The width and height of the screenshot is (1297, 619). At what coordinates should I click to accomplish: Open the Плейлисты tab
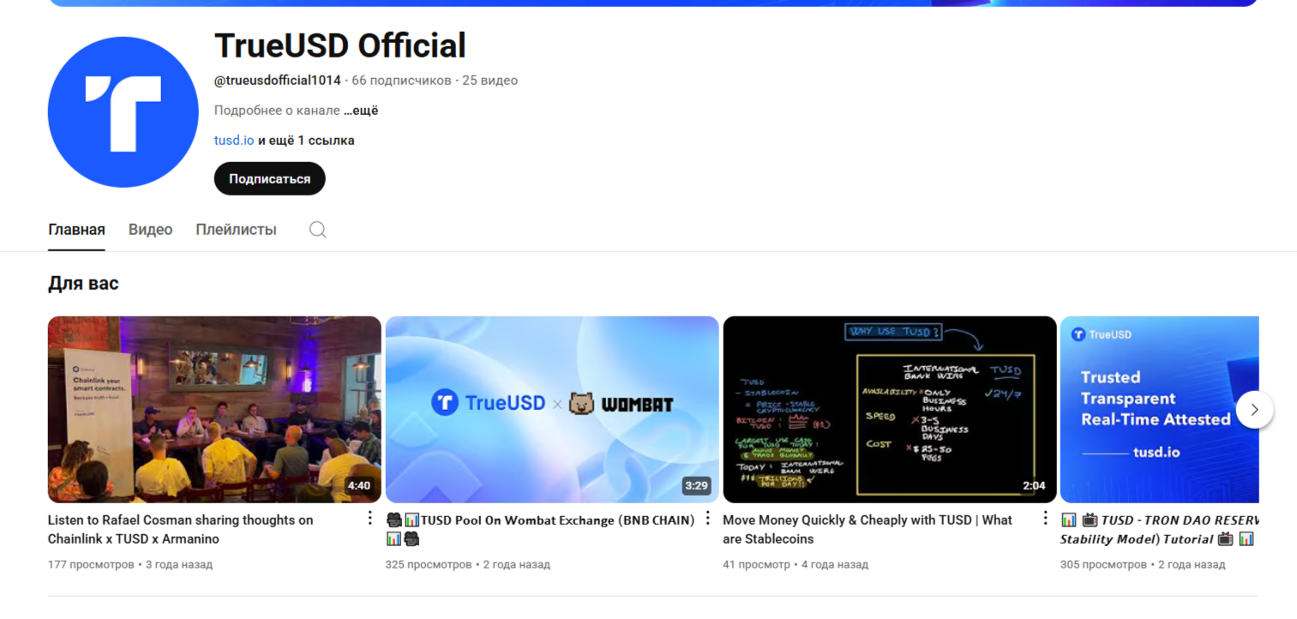(x=236, y=230)
